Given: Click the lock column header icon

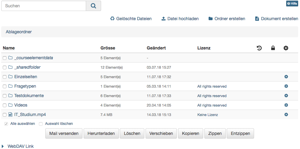Looking at the screenshot, I should [x=273, y=48].
